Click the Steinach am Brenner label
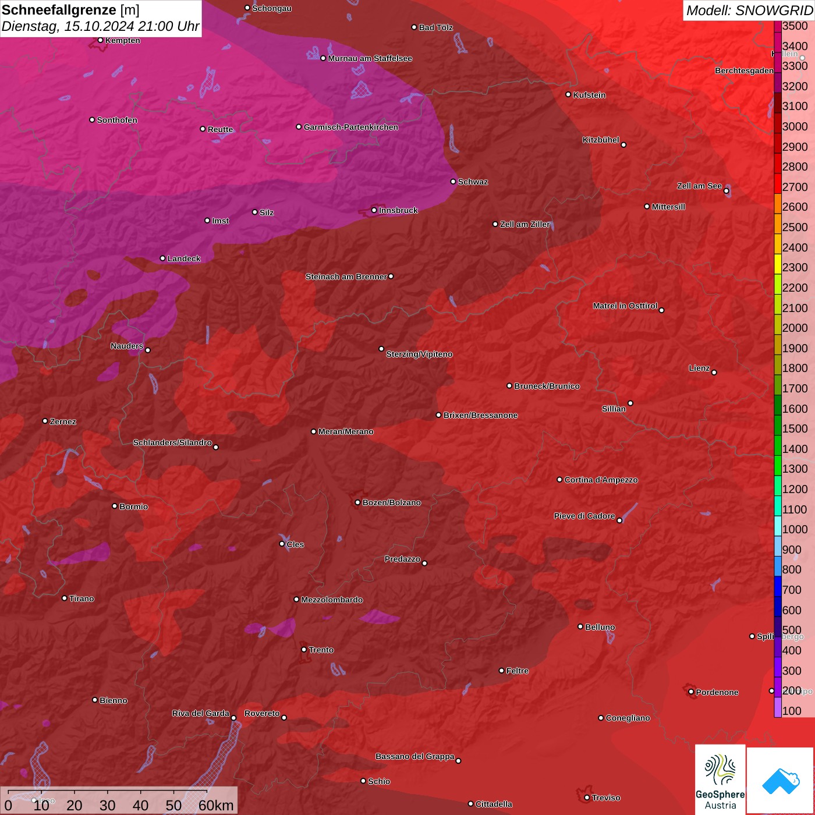815x815 pixels. (346, 277)
